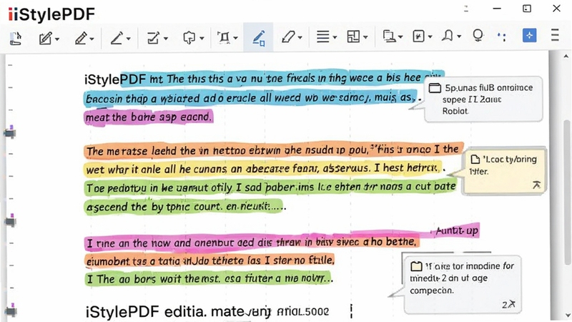Click the top pin marker in left margin
The height and width of the screenshot is (322, 572).
tap(10, 132)
